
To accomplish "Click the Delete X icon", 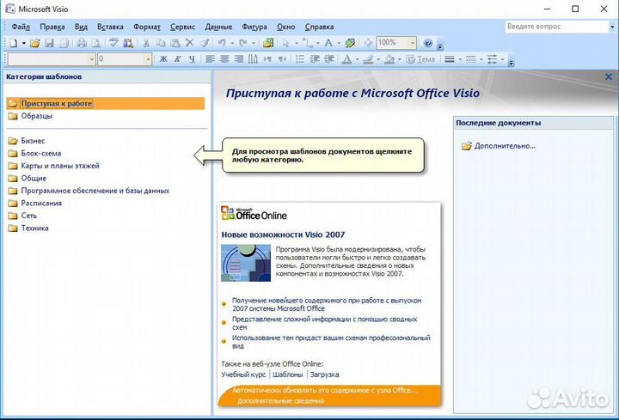I will [189, 43].
